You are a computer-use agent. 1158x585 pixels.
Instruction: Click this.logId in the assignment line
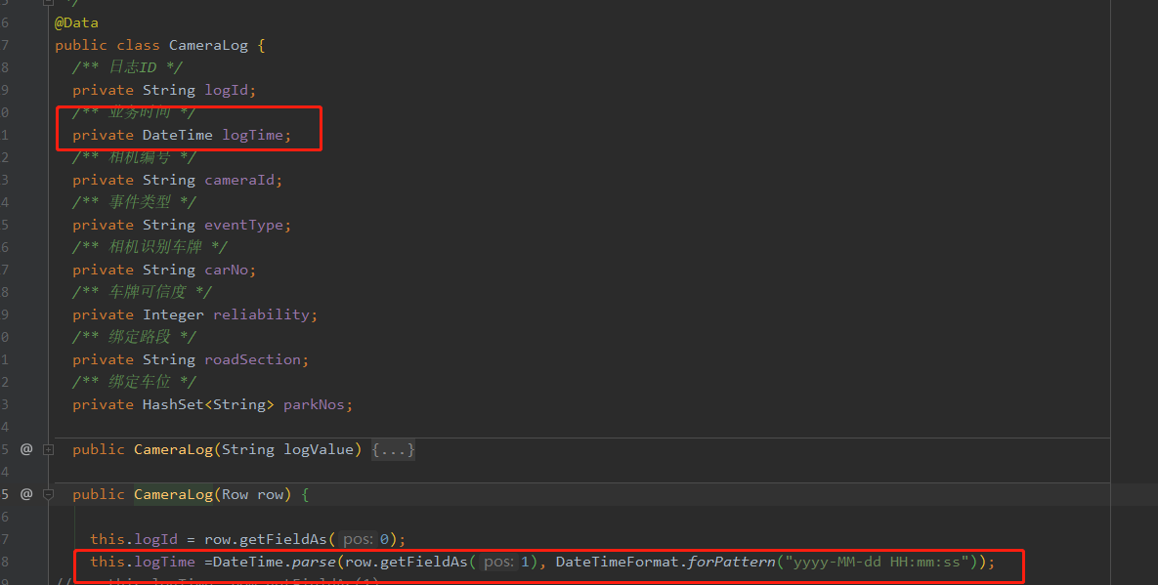click(134, 539)
